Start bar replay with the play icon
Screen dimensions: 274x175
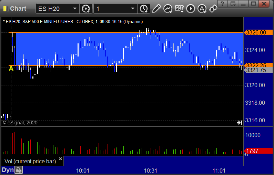click(191, 9)
